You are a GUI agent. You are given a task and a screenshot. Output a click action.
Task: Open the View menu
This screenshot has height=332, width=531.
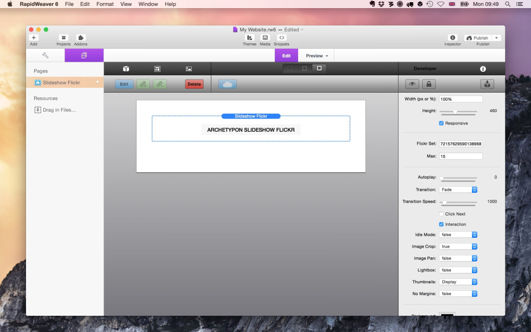coord(126,4)
